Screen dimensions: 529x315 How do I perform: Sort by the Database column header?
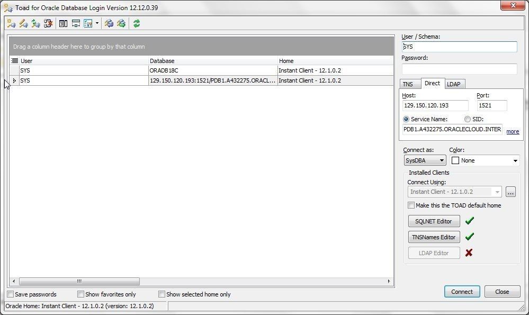213,61
